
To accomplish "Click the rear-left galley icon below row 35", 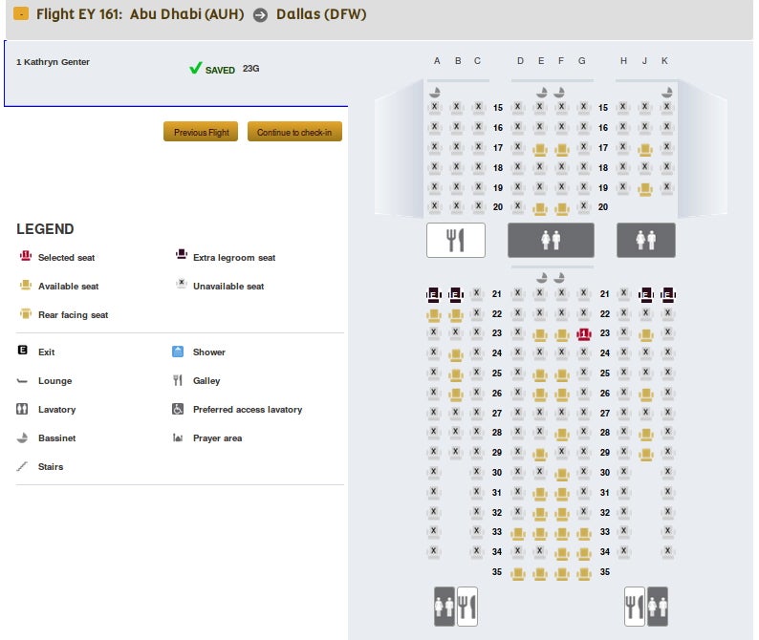I will pos(467,607).
